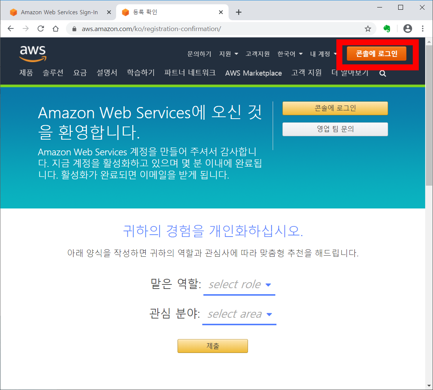Open 문의하기 link
This screenshot has width=433, height=390.
point(199,54)
